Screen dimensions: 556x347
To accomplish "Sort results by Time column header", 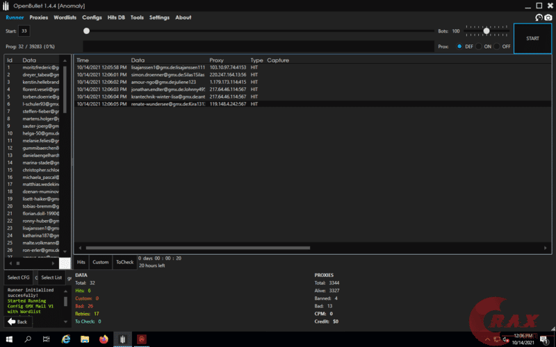I will pyautogui.click(x=83, y=60).
